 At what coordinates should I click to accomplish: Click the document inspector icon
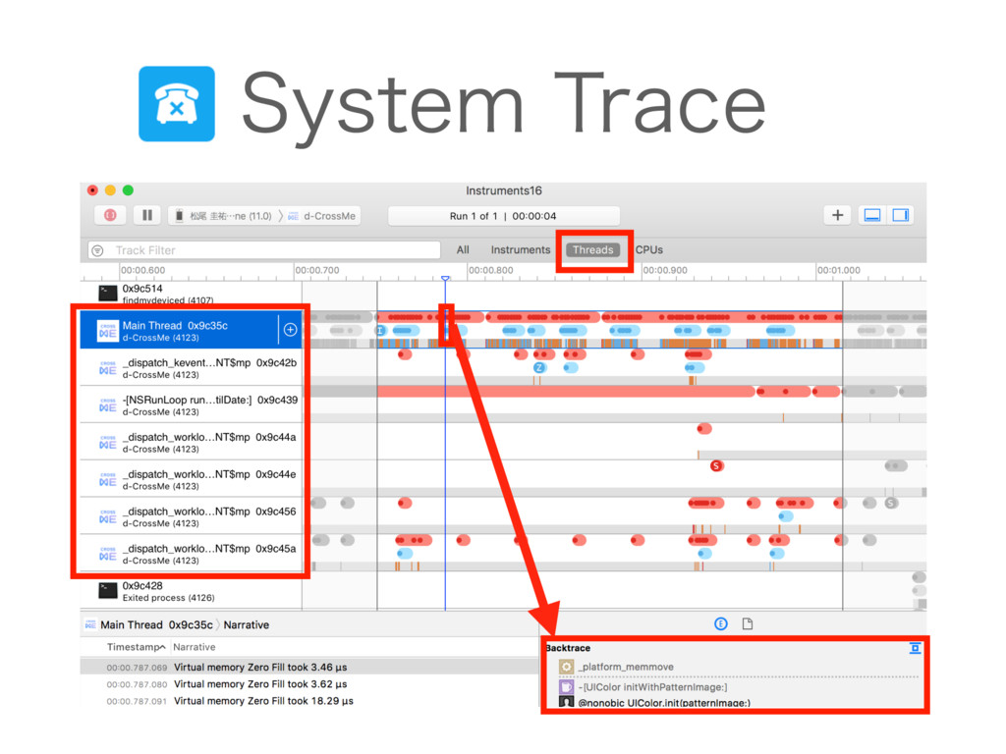748,623
